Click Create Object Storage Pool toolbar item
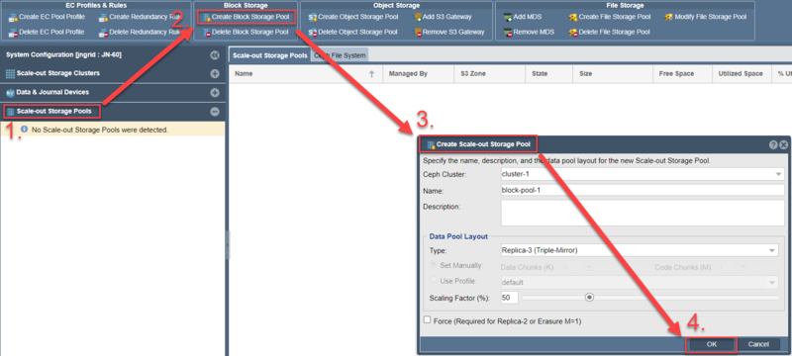 coord(352,17)
